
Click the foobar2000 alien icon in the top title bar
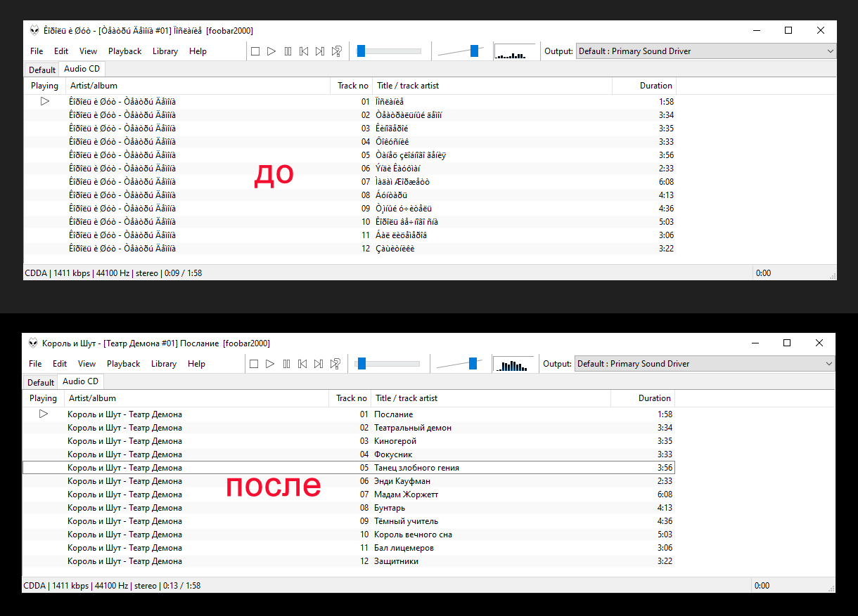(34, 30)
